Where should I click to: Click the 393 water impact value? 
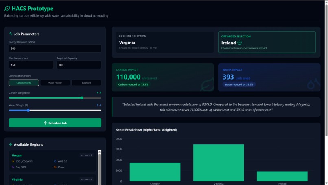coord(228,77)
